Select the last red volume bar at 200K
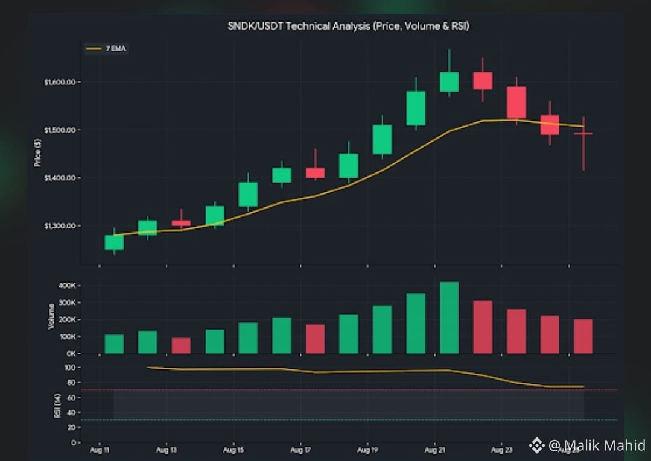The image size is (651, 461). [x=583, y=336]
